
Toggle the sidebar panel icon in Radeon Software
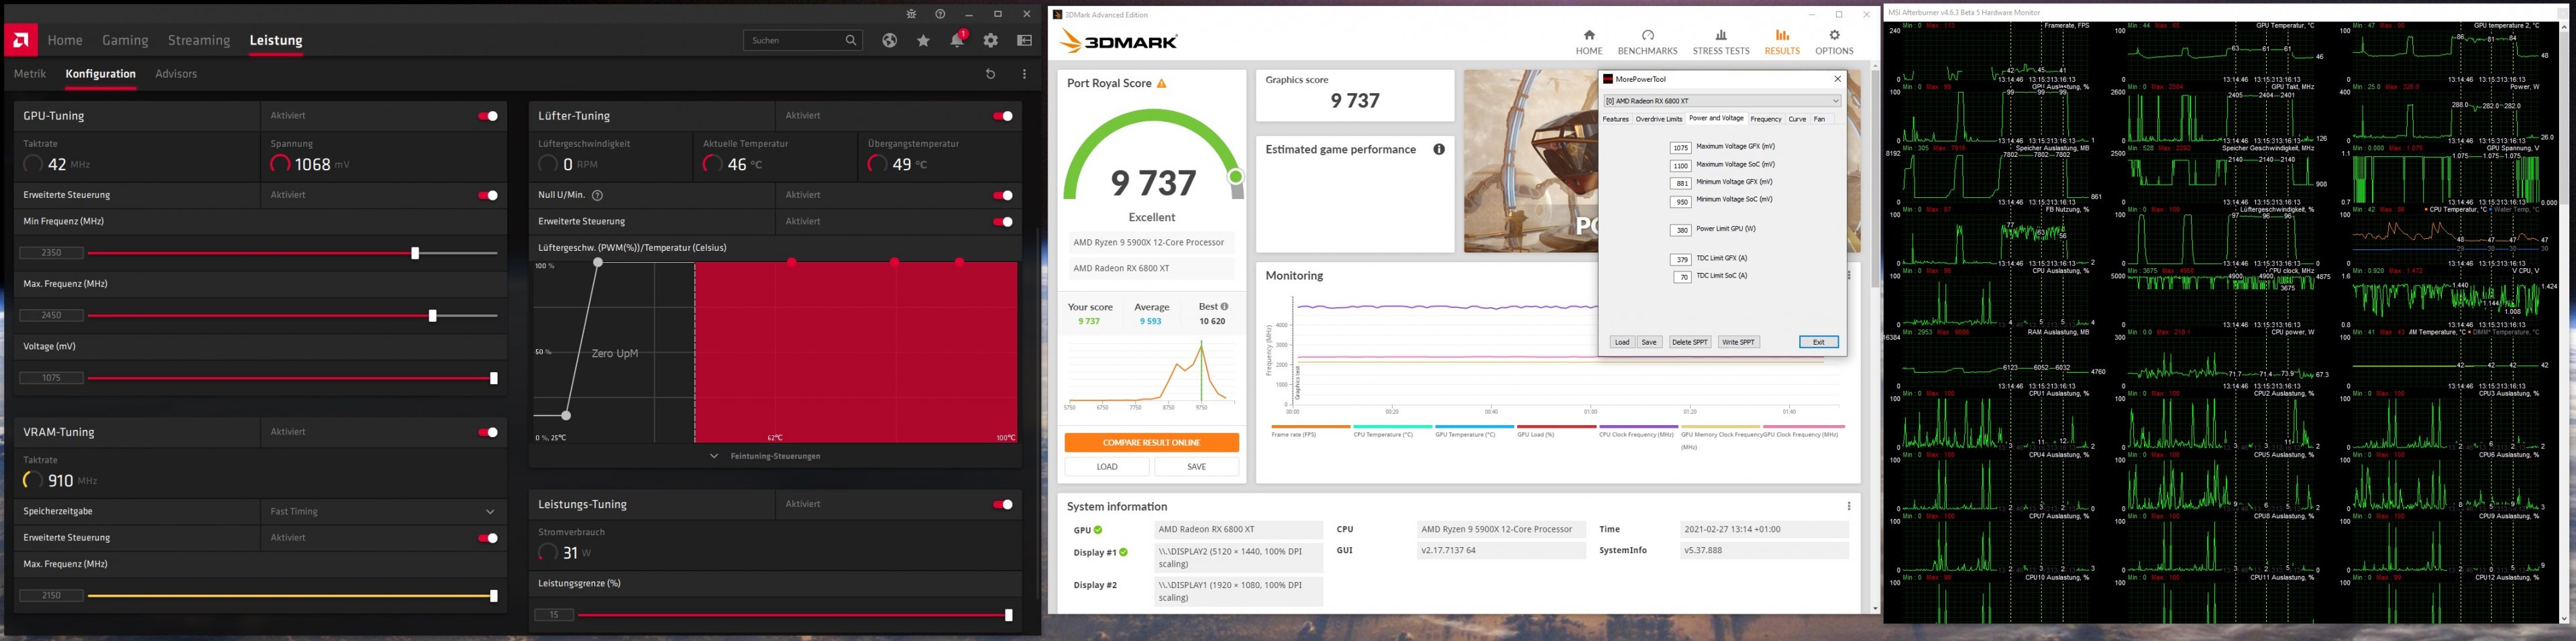click(1024, 40)
